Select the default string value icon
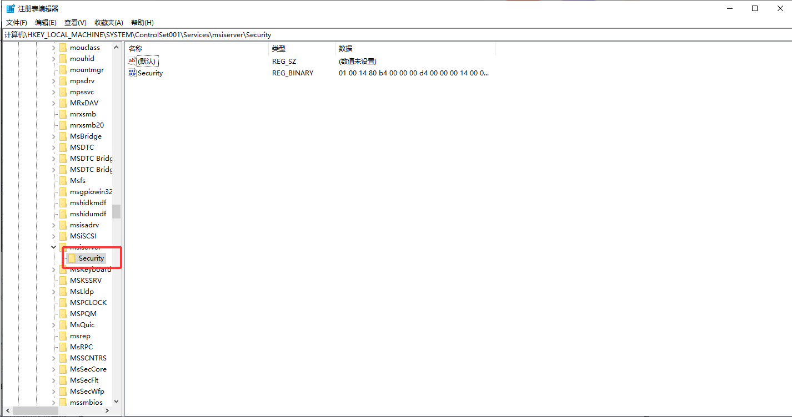 pyautogui.click(x=132, y=61)
